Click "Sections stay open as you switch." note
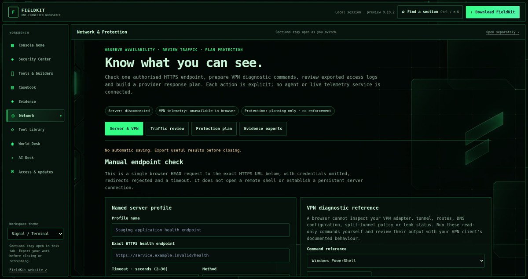The width and height of the screenshot is (528, 279). [x=306, y=32]
